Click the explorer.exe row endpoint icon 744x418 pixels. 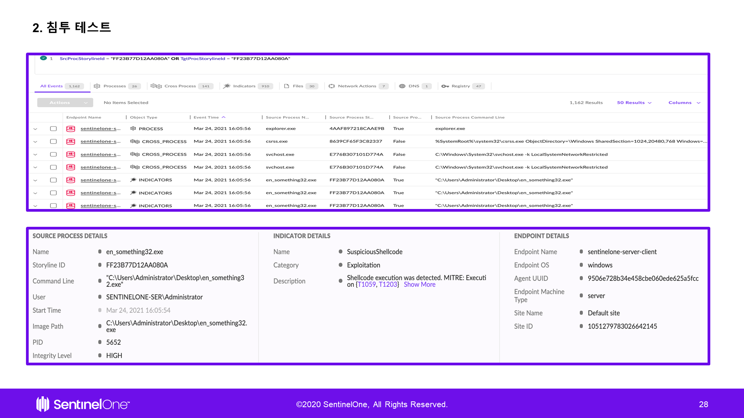tap(71, 128)
